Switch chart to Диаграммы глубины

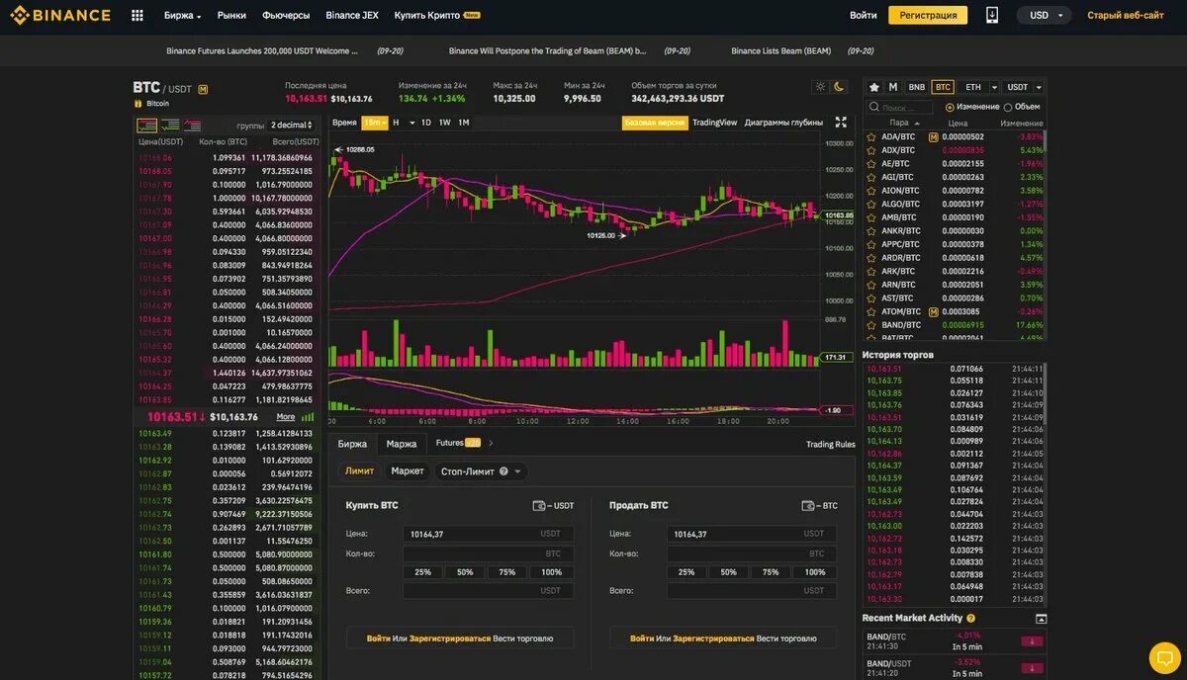coord(783,123)
